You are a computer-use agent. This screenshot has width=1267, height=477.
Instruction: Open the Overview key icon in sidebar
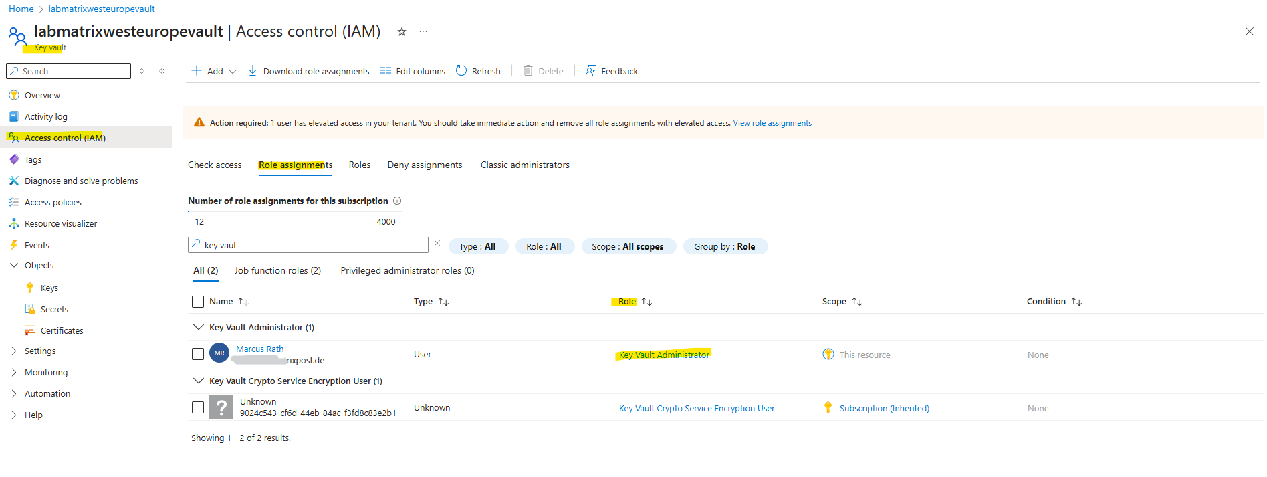[14, 95]
